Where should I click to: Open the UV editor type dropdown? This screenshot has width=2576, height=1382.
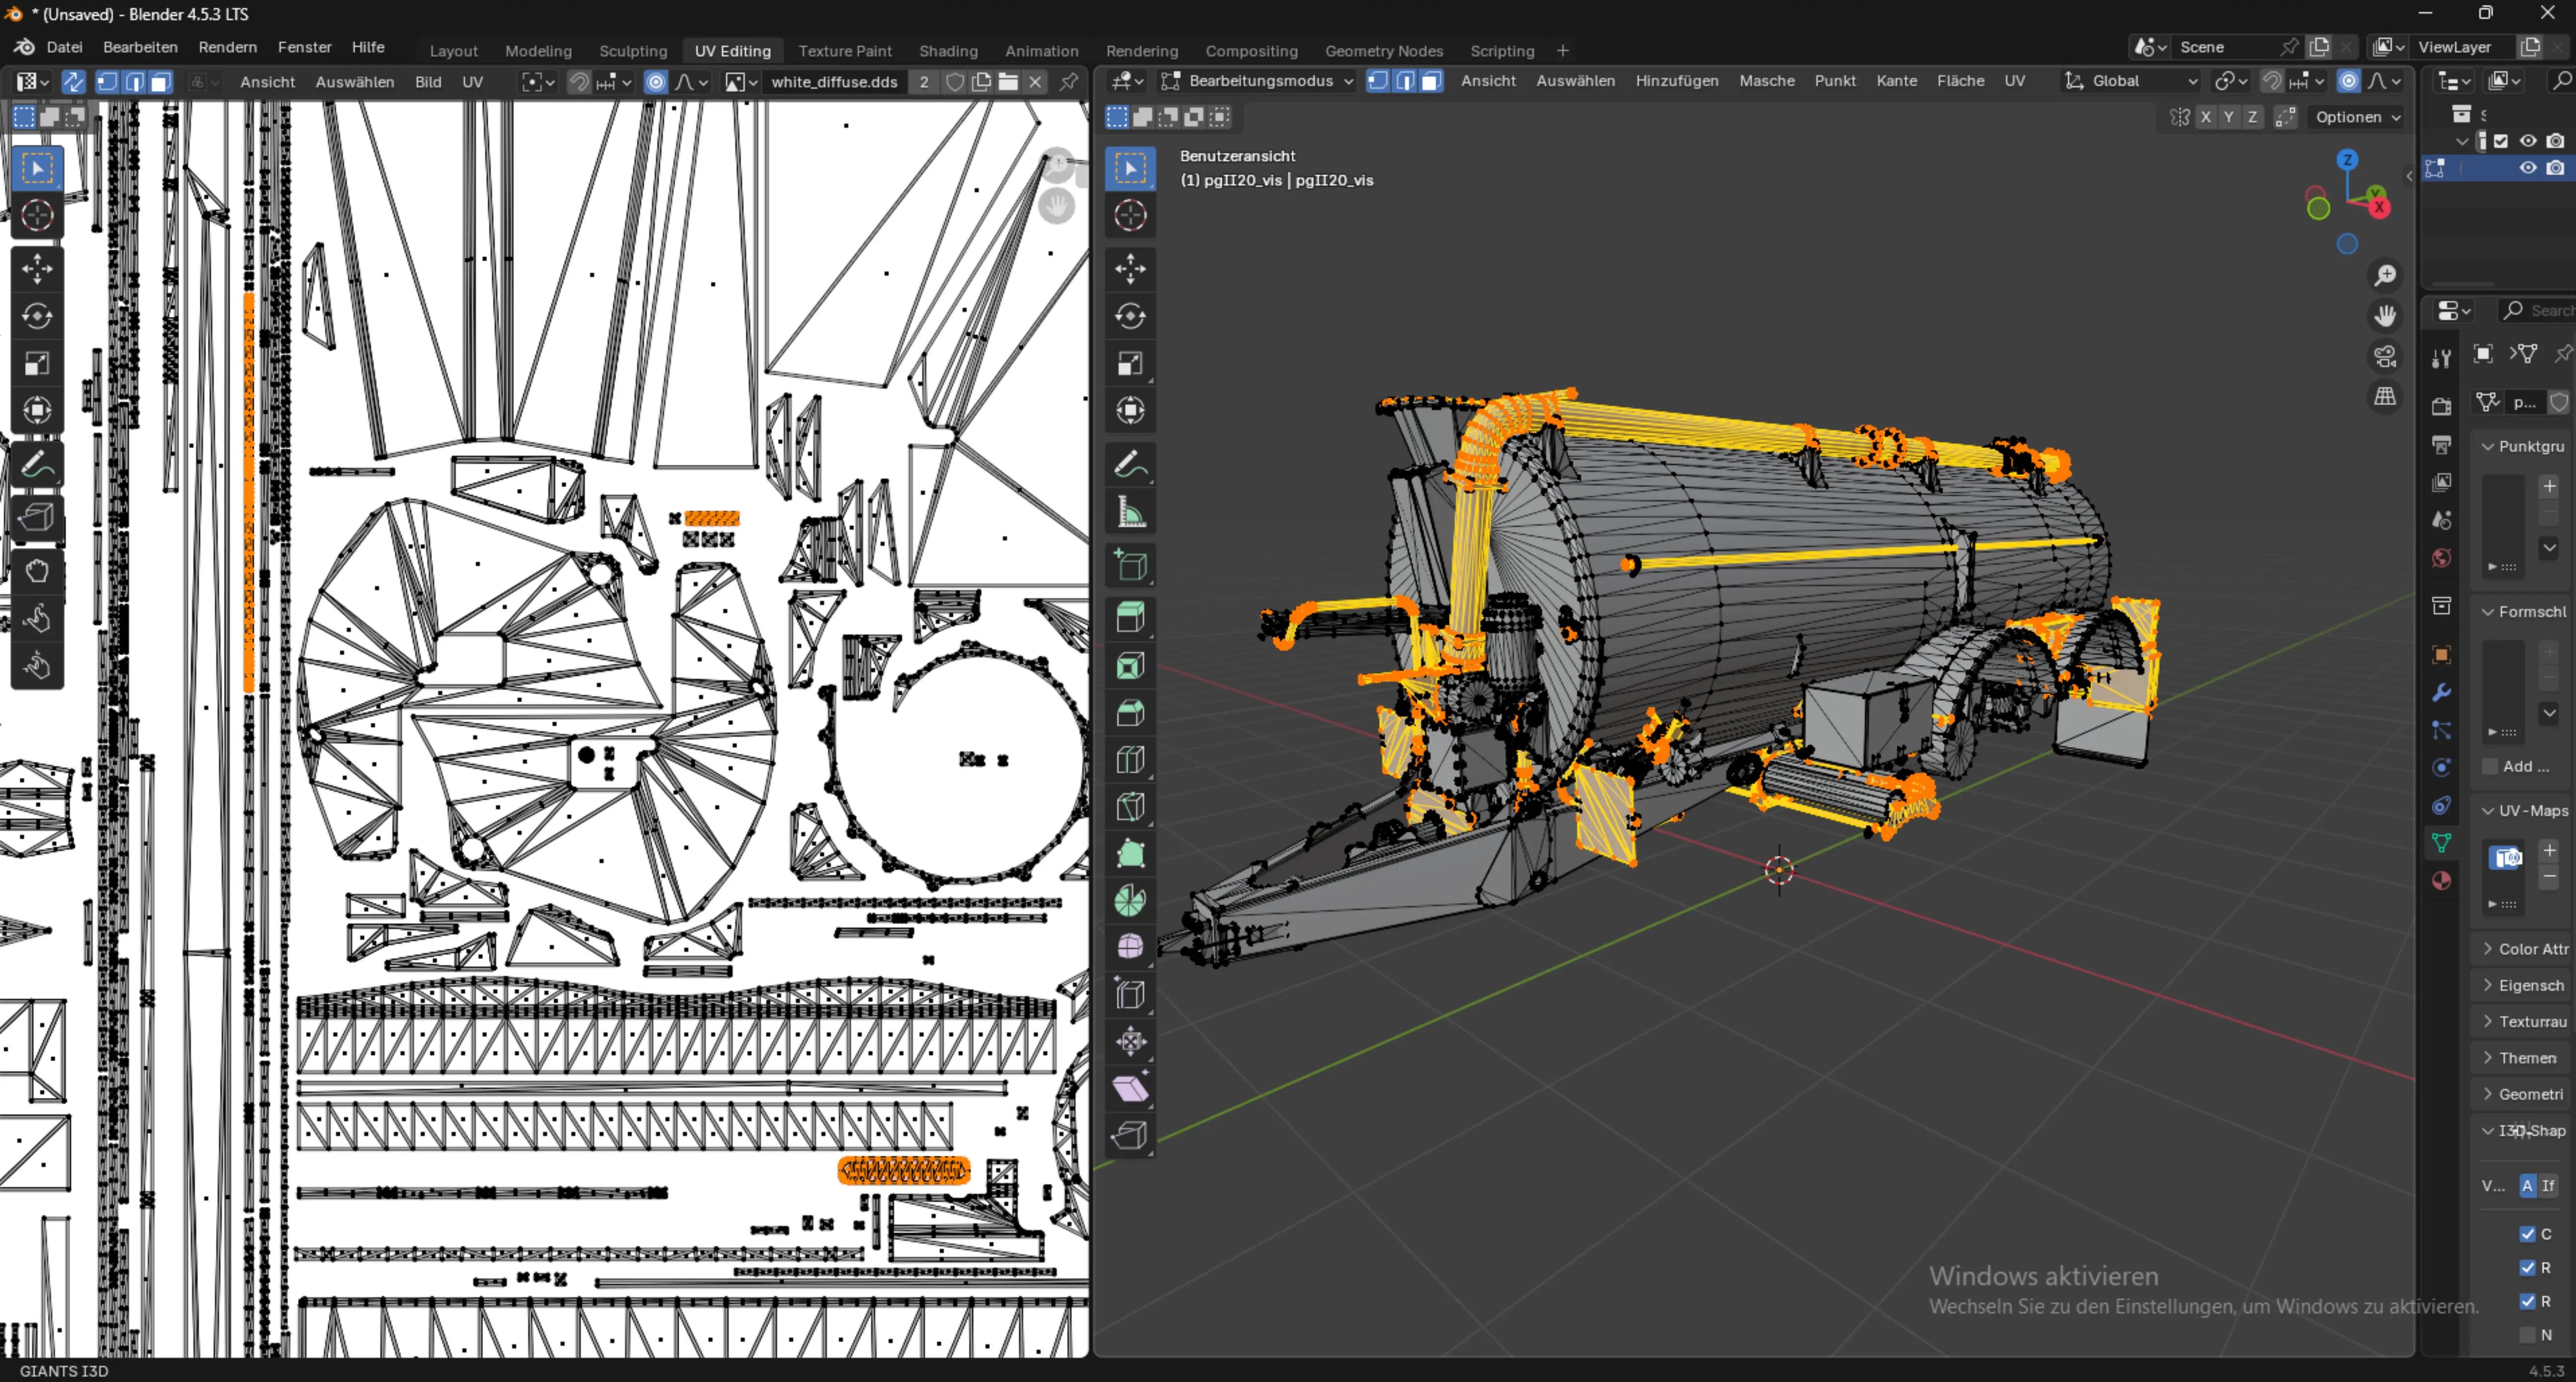[32, 82]
